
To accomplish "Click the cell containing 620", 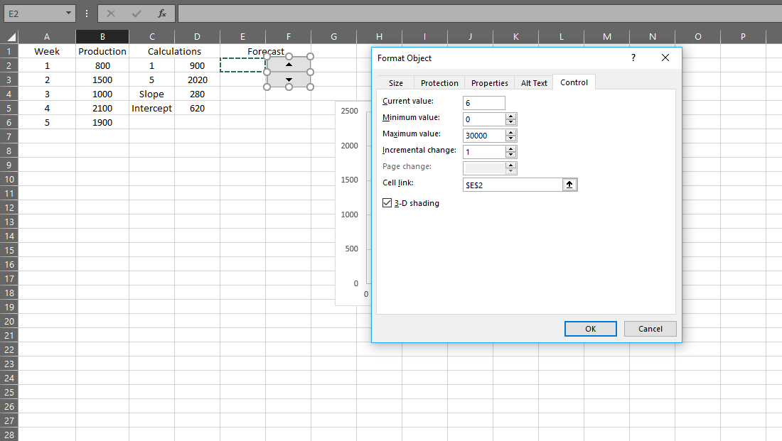I will [197, 108].
